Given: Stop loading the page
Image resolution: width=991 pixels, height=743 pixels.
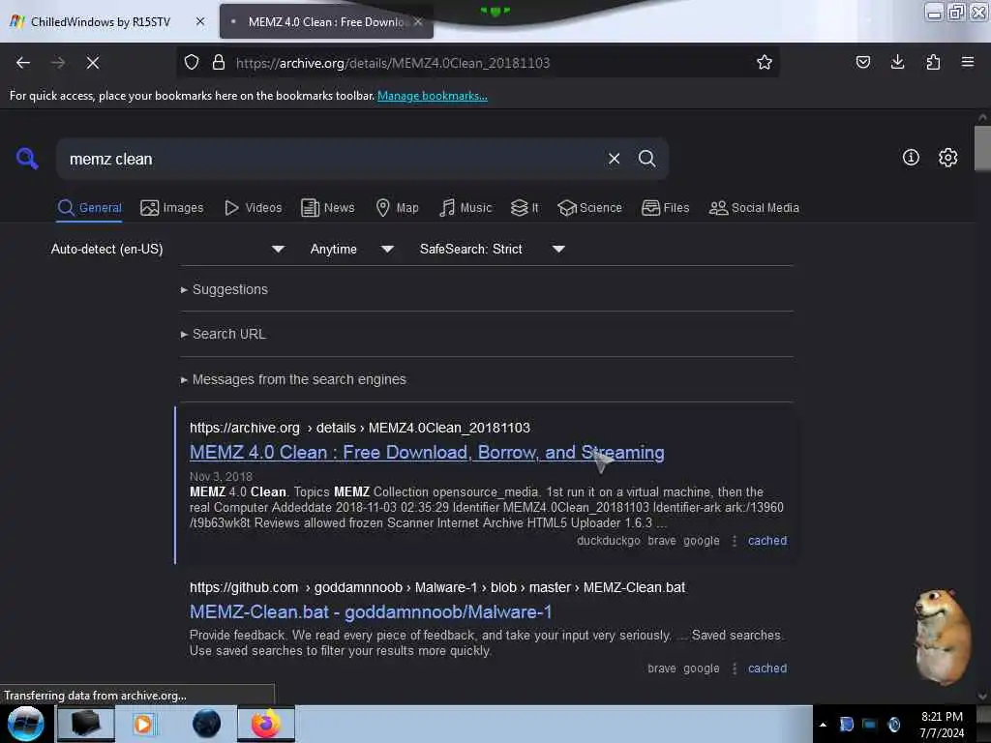Looking at the screenshot, I should [x=92, y=63].
